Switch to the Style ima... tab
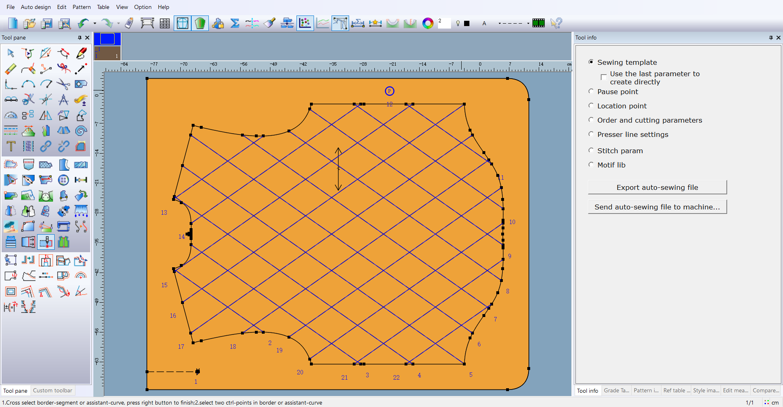 click(706, 390)
